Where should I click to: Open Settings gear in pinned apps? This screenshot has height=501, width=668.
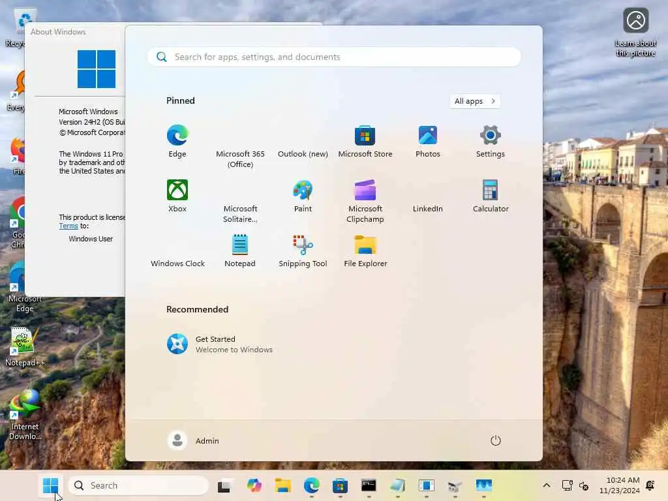pos(491,141)
